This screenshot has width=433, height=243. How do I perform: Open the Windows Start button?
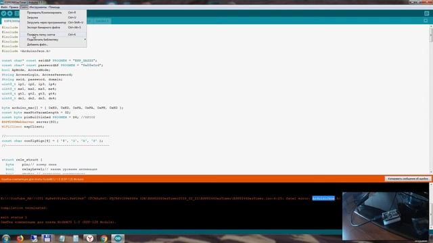point(6,238)
